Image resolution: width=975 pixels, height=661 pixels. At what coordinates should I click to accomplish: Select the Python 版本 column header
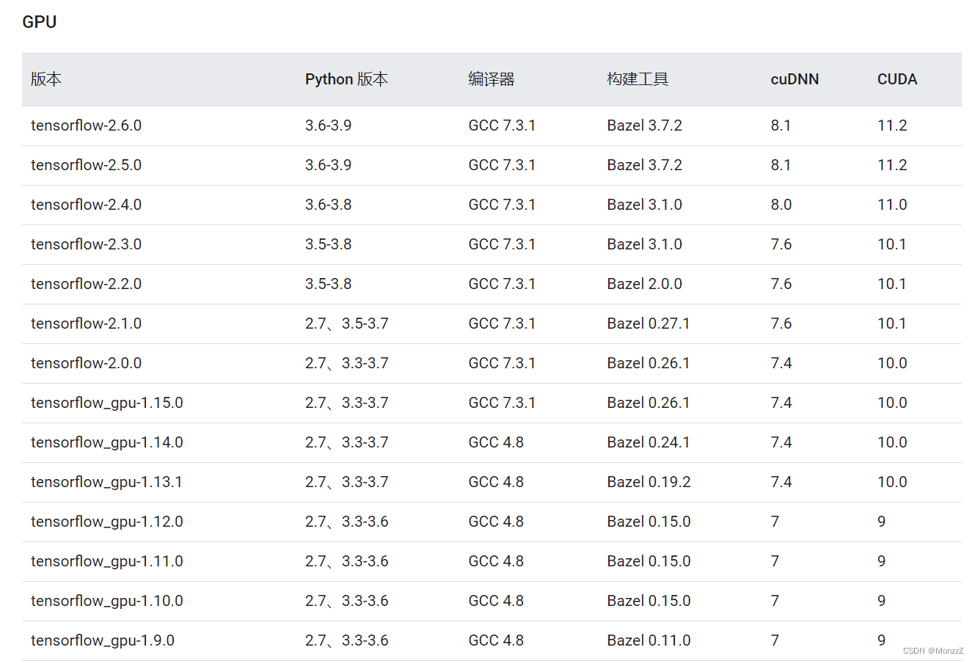coord(346,79)
